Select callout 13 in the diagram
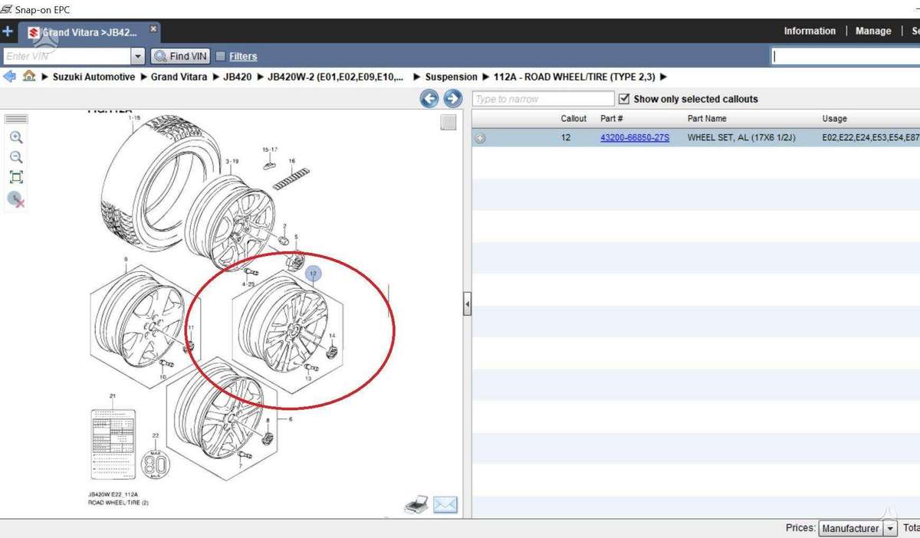Viewport: 920px width, 538px height. pyautogui.click(x=307, y=379)
